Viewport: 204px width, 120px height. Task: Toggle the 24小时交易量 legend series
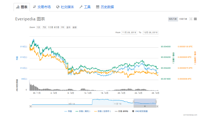pyautogui.click(x=140, y=111)
